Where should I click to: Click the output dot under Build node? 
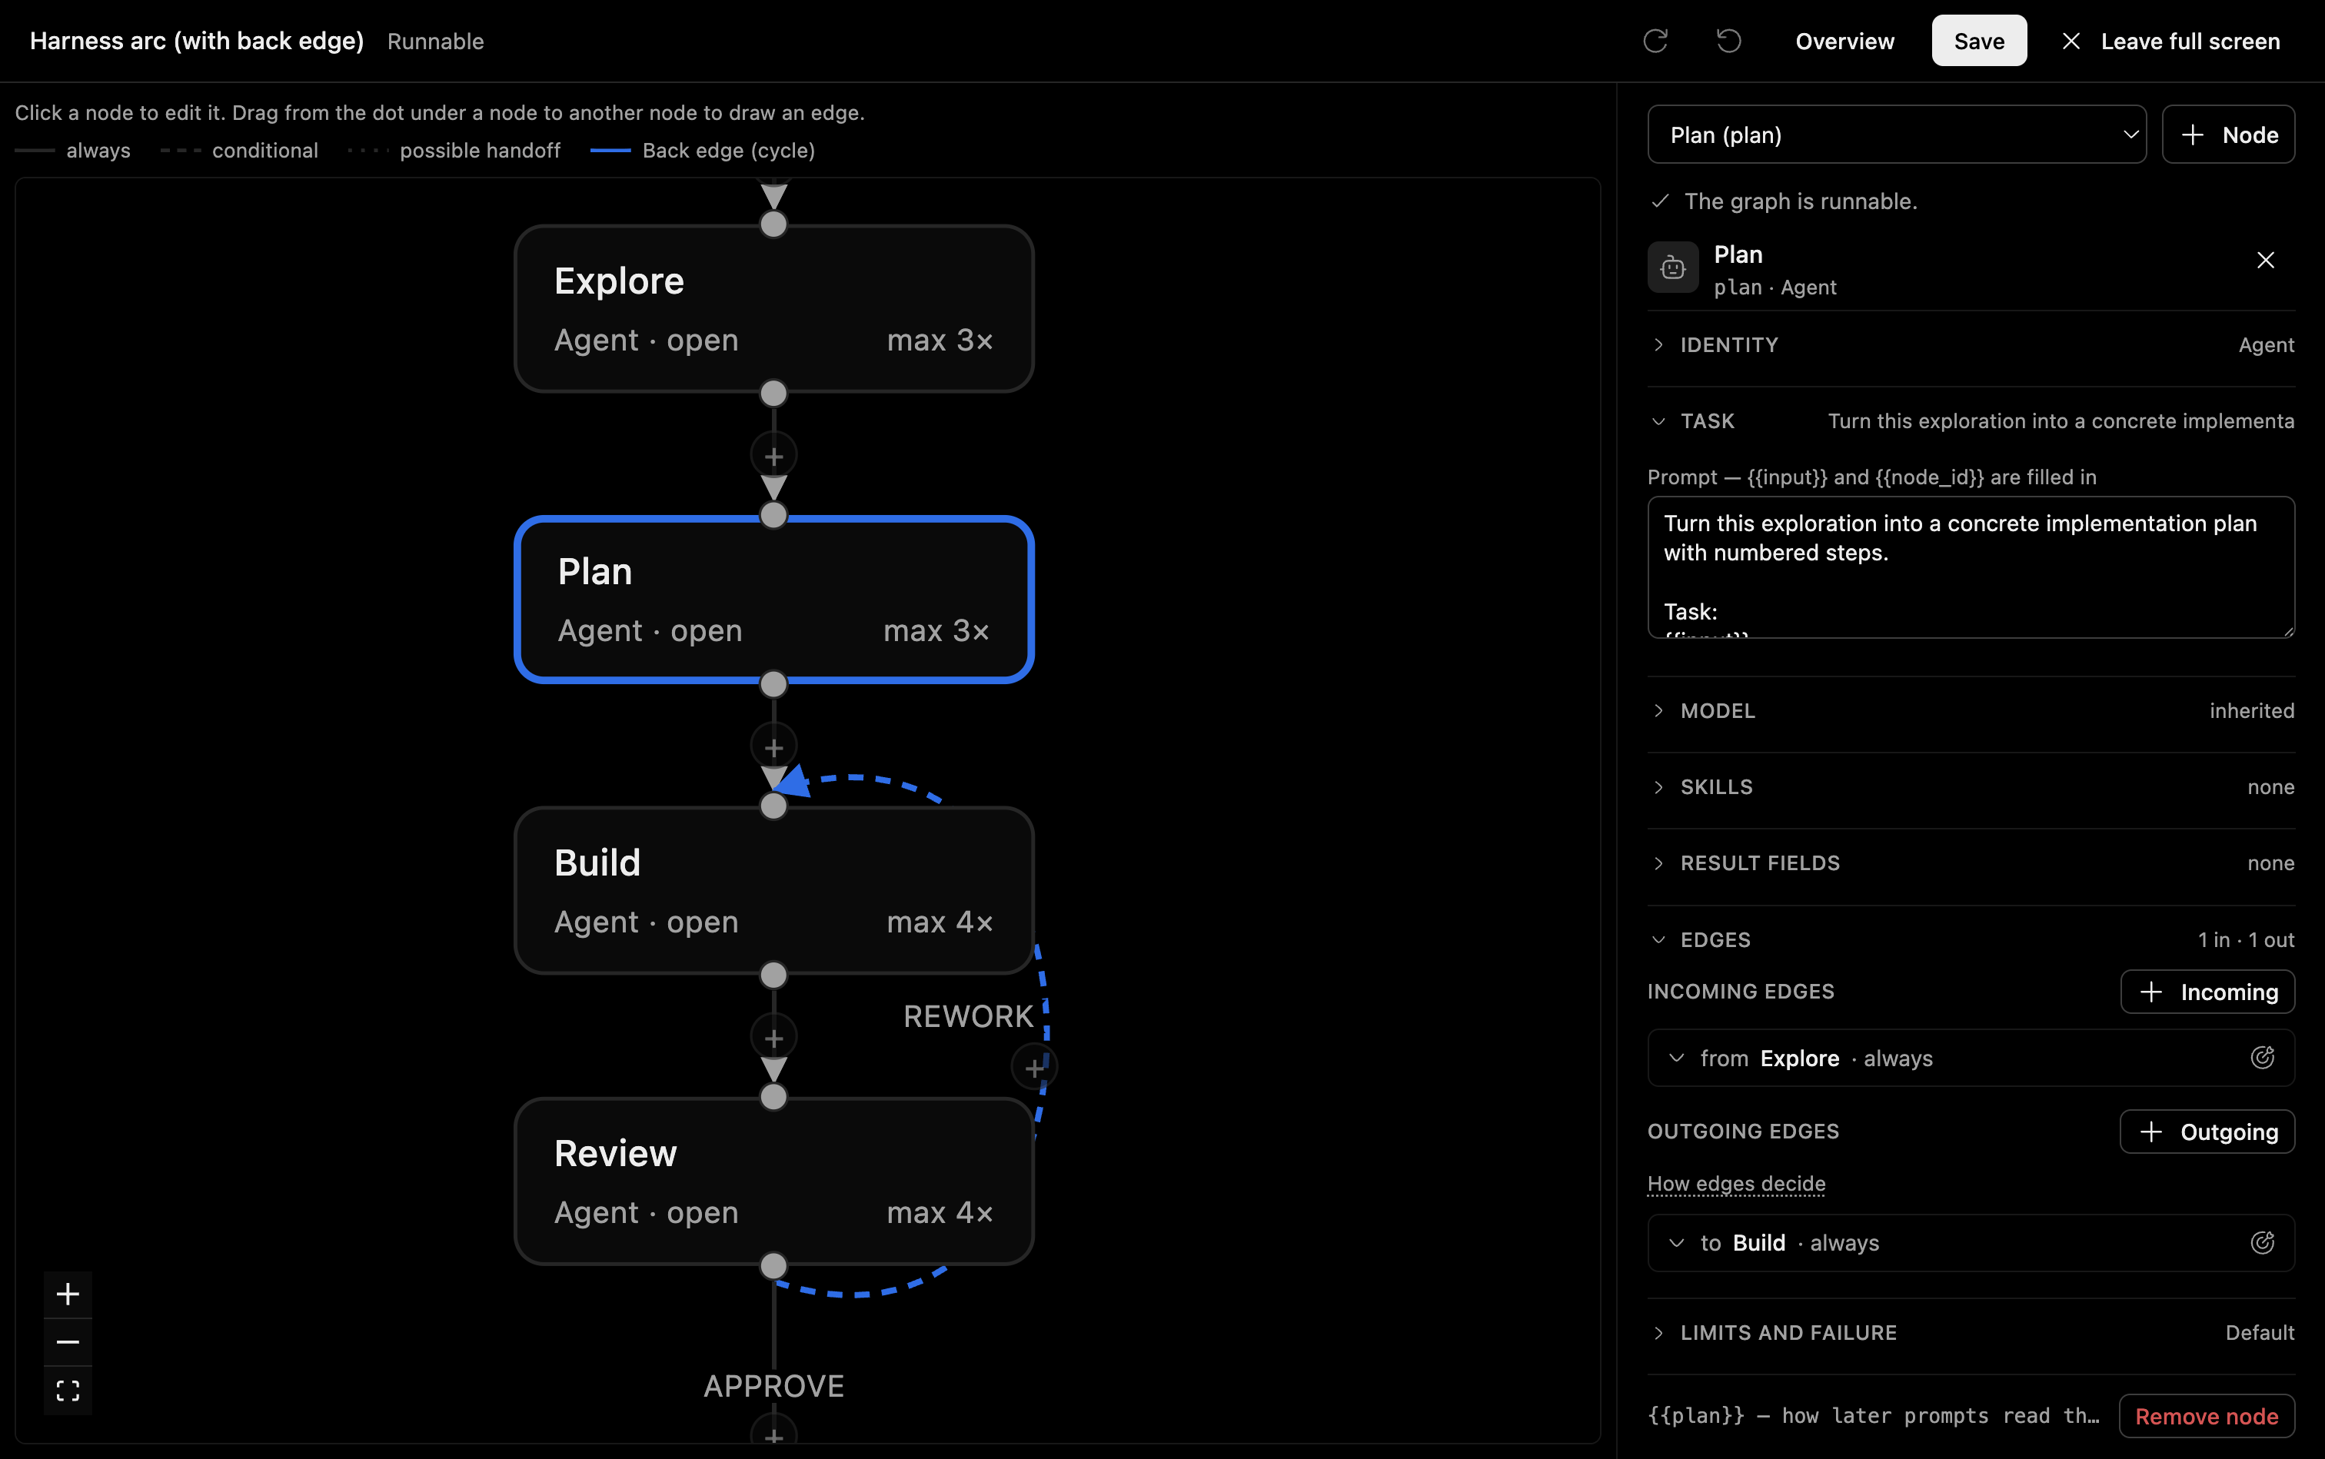773,975
